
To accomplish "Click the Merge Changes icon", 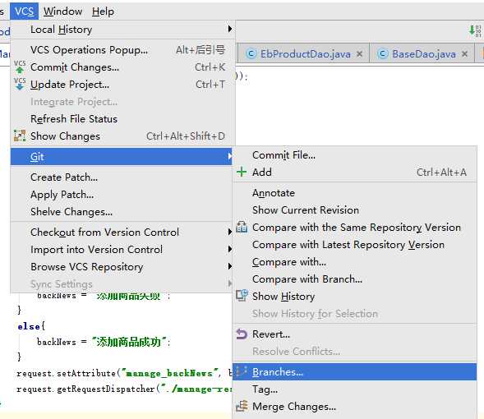I will pos(242,406).
